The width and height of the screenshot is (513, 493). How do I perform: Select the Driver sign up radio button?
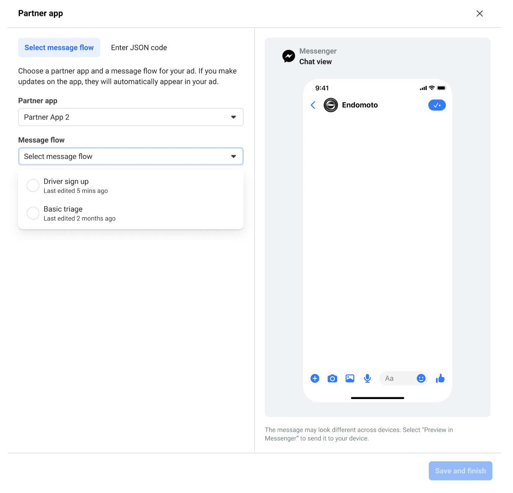pyautogui.click(x=33, y=186)
